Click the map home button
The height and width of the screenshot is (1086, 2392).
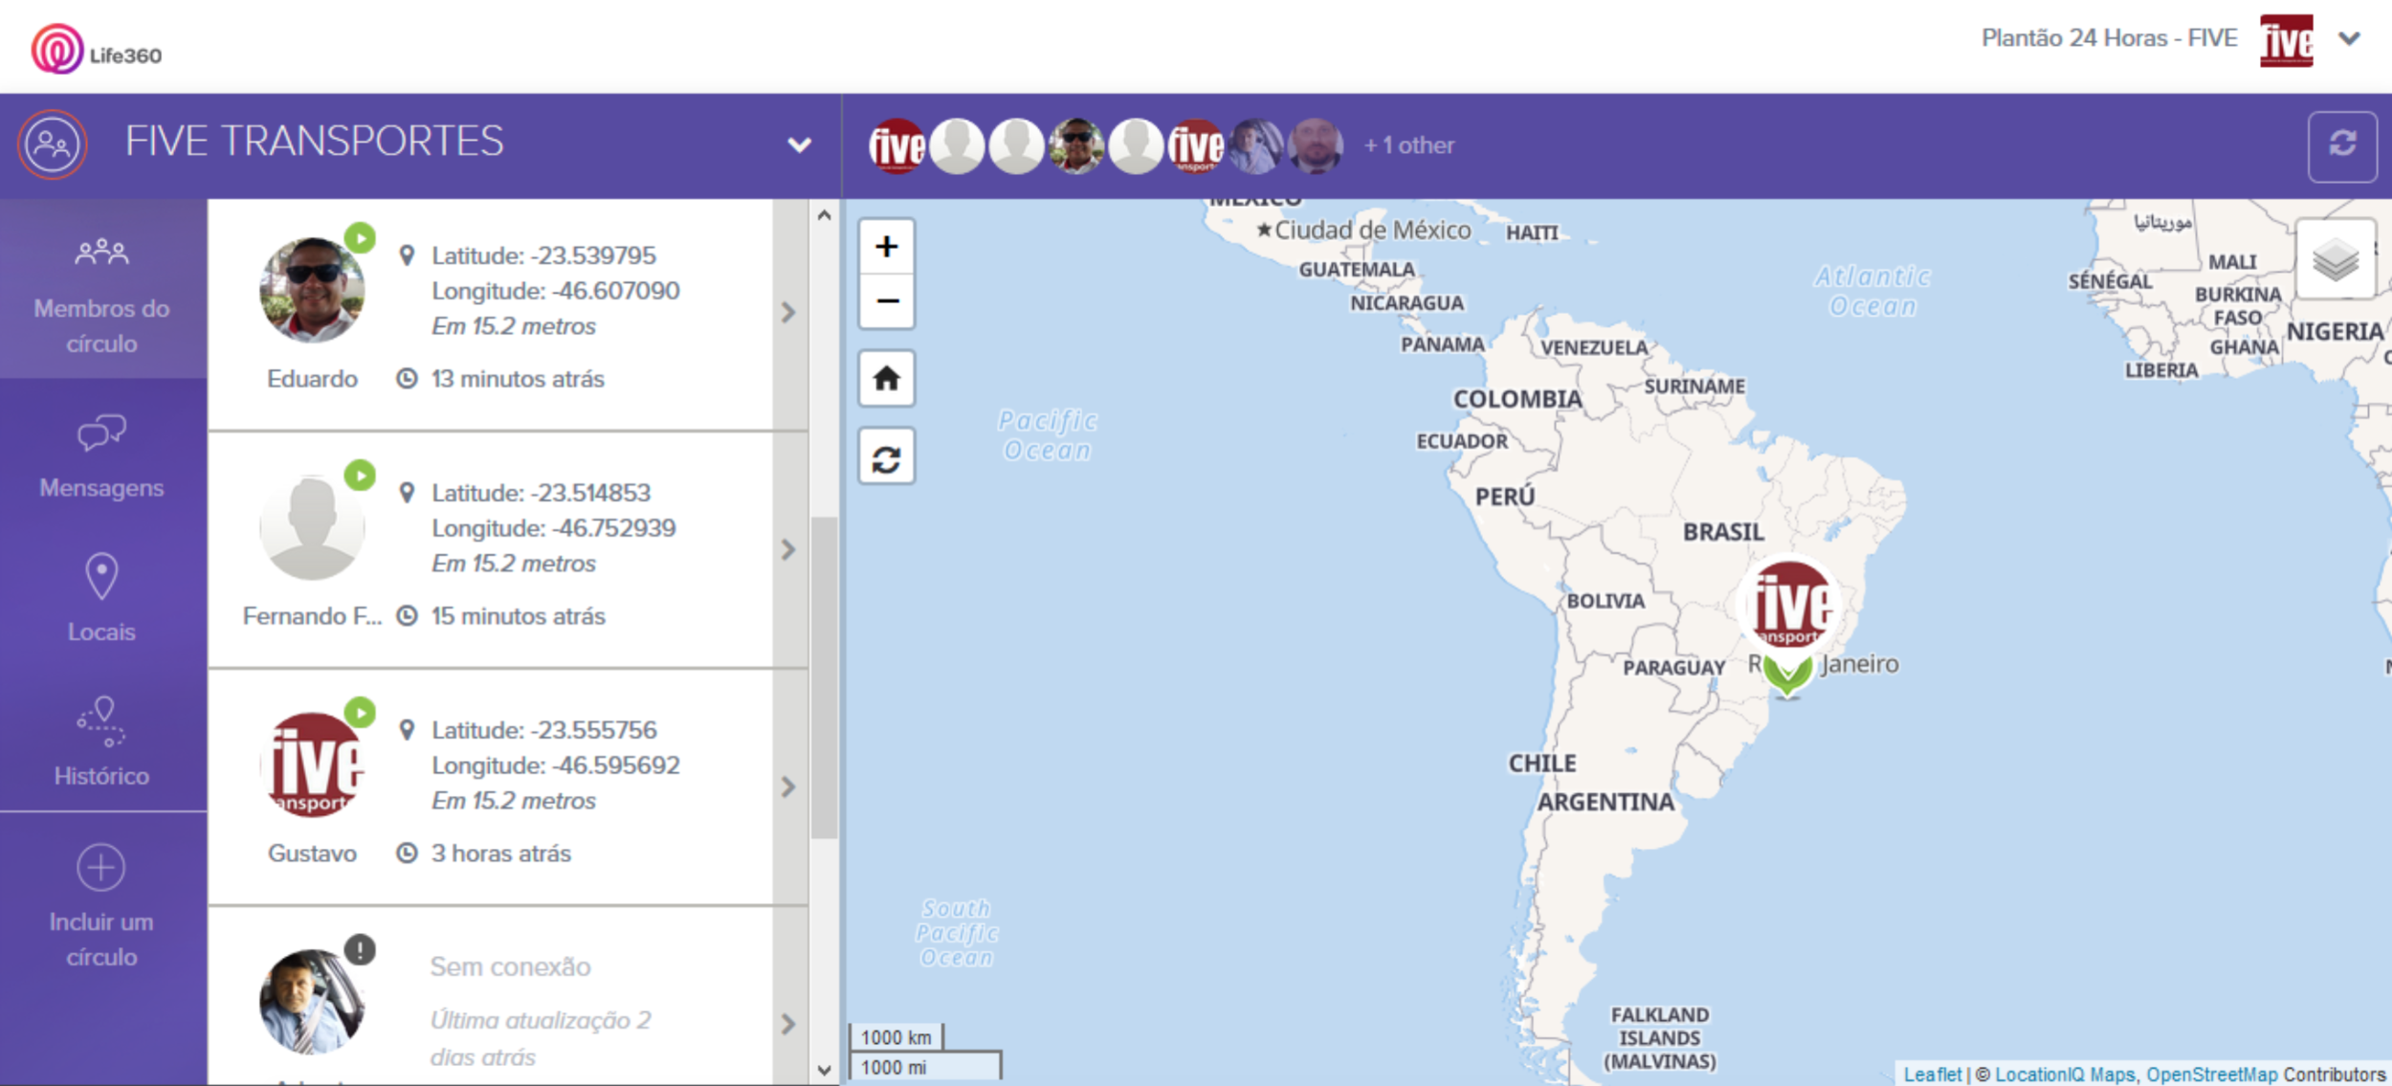[886, 378]
